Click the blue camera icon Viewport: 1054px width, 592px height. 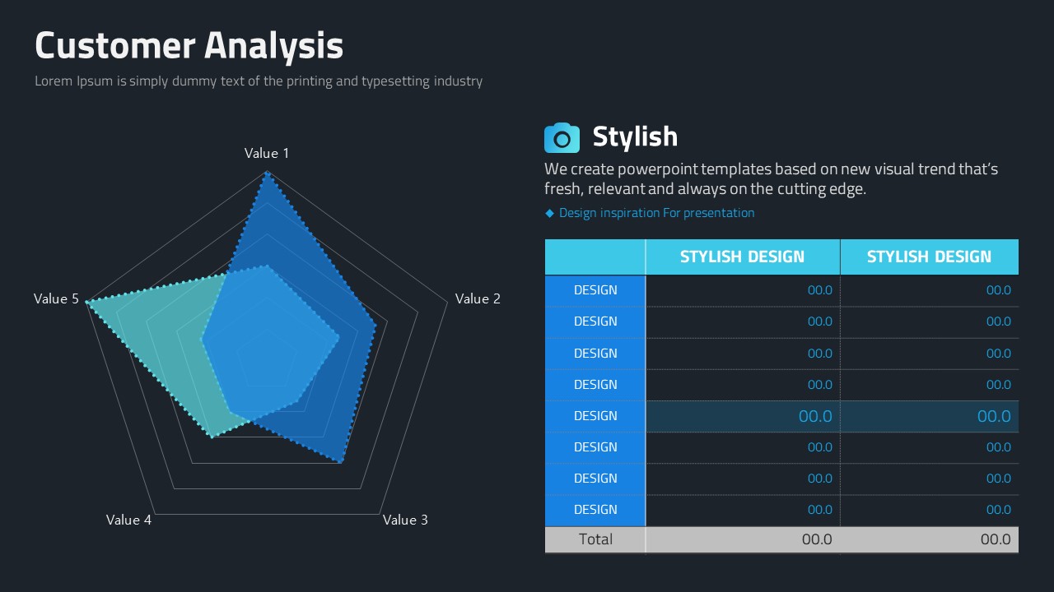(562, 138)
